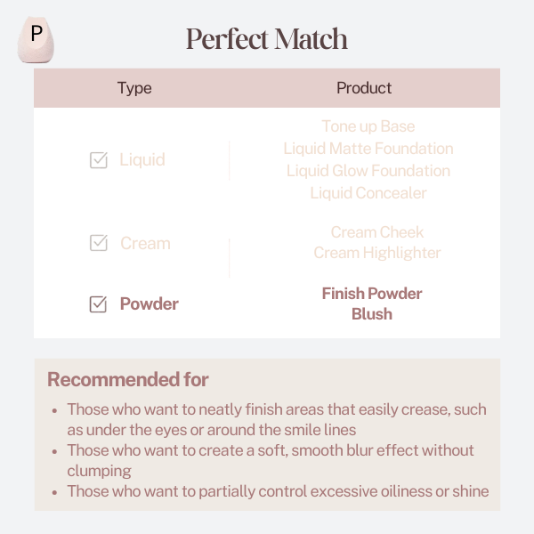Click the Perfect Match title

pos(267,39)
